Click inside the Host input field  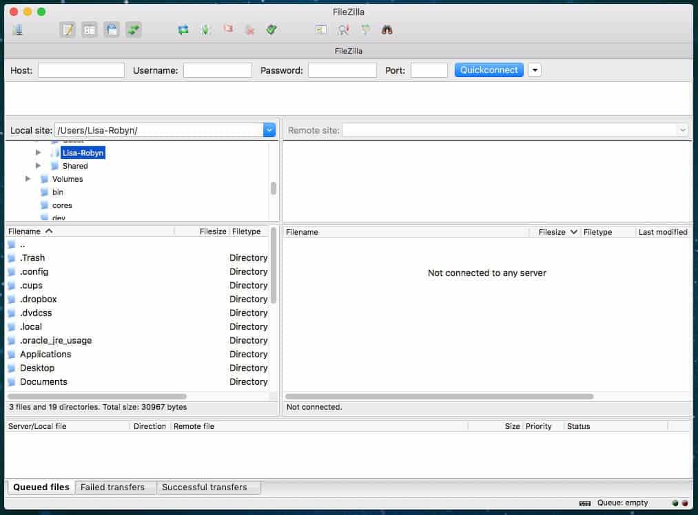81,70
